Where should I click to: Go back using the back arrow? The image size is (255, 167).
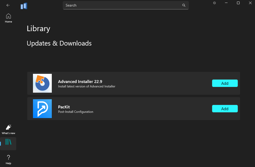8,5
